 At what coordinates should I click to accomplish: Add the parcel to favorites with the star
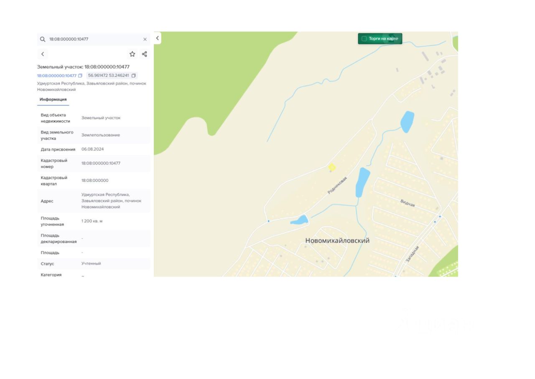tap(132, 54)
